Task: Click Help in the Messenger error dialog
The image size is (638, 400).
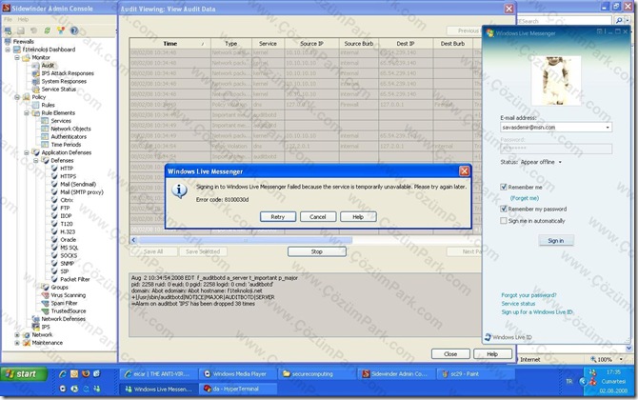Action: coord(358,217)
